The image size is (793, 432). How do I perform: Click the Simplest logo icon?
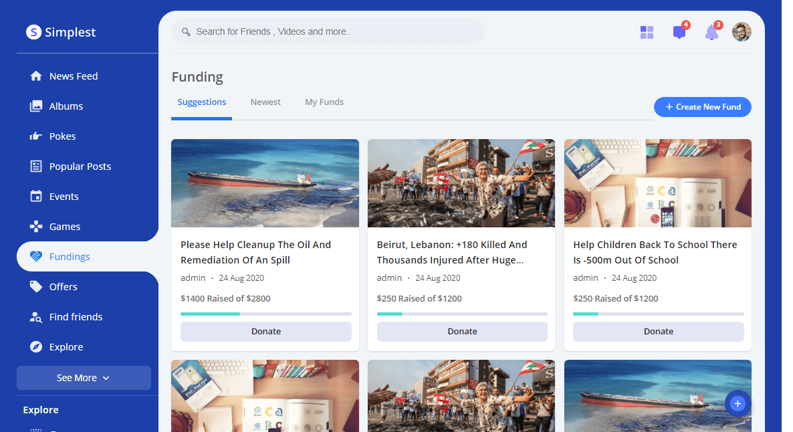(x=33, y=32)
